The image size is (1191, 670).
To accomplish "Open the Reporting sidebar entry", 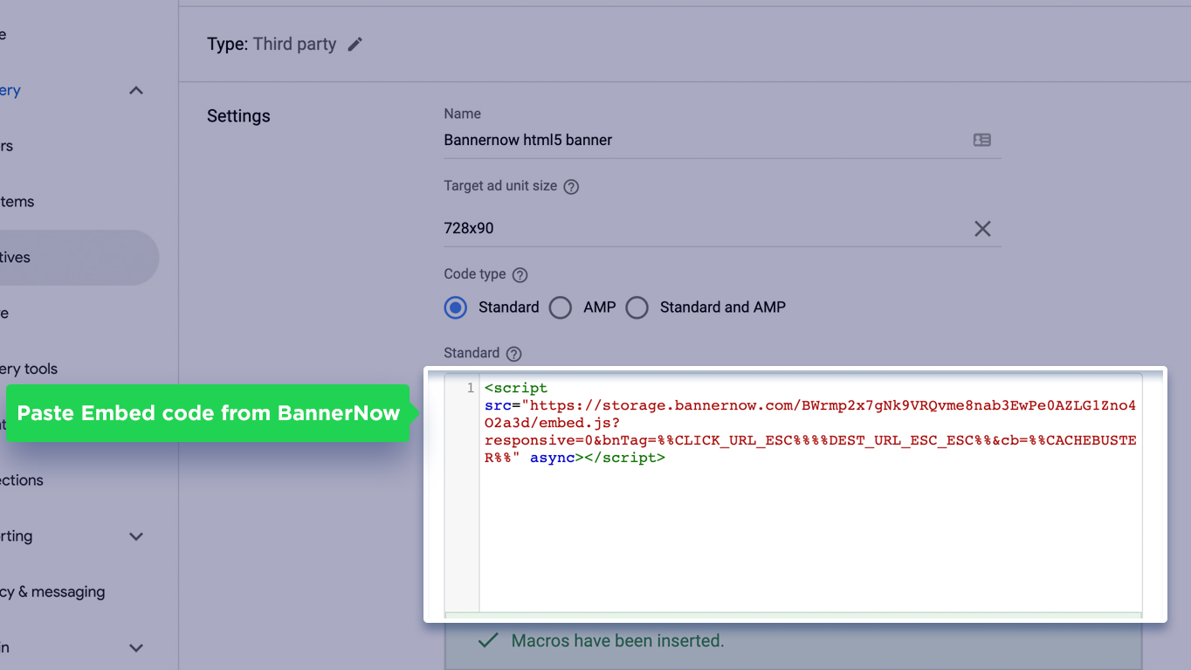I will (17, 536).
